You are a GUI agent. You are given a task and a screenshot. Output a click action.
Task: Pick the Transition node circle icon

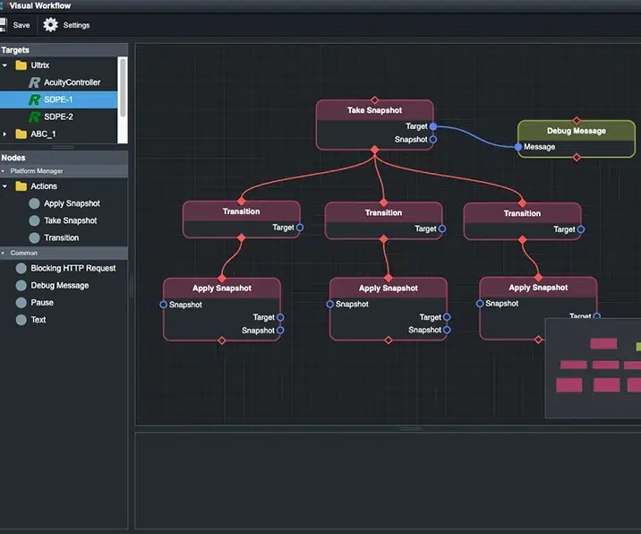point(34,237)
